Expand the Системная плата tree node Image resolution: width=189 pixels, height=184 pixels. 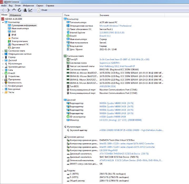3,51
